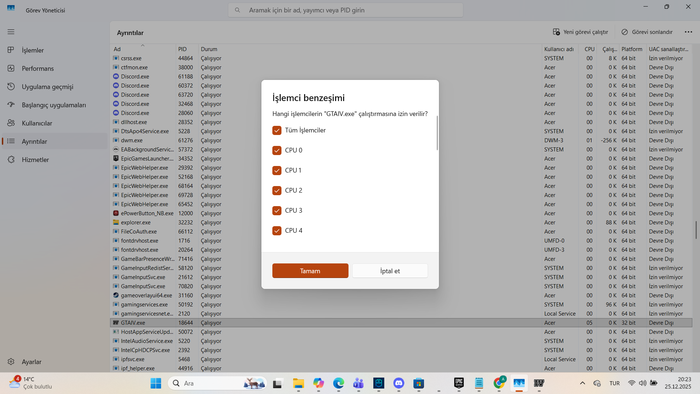The width and height of the screenshot is (700, 394).
Task: Click the EABackgroundService process icon
Action: (x=116, y=149)
